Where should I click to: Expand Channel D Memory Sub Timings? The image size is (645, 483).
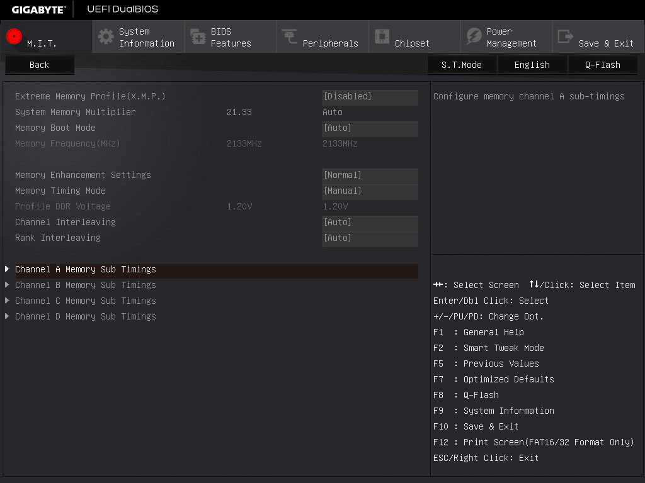[86, 316]
